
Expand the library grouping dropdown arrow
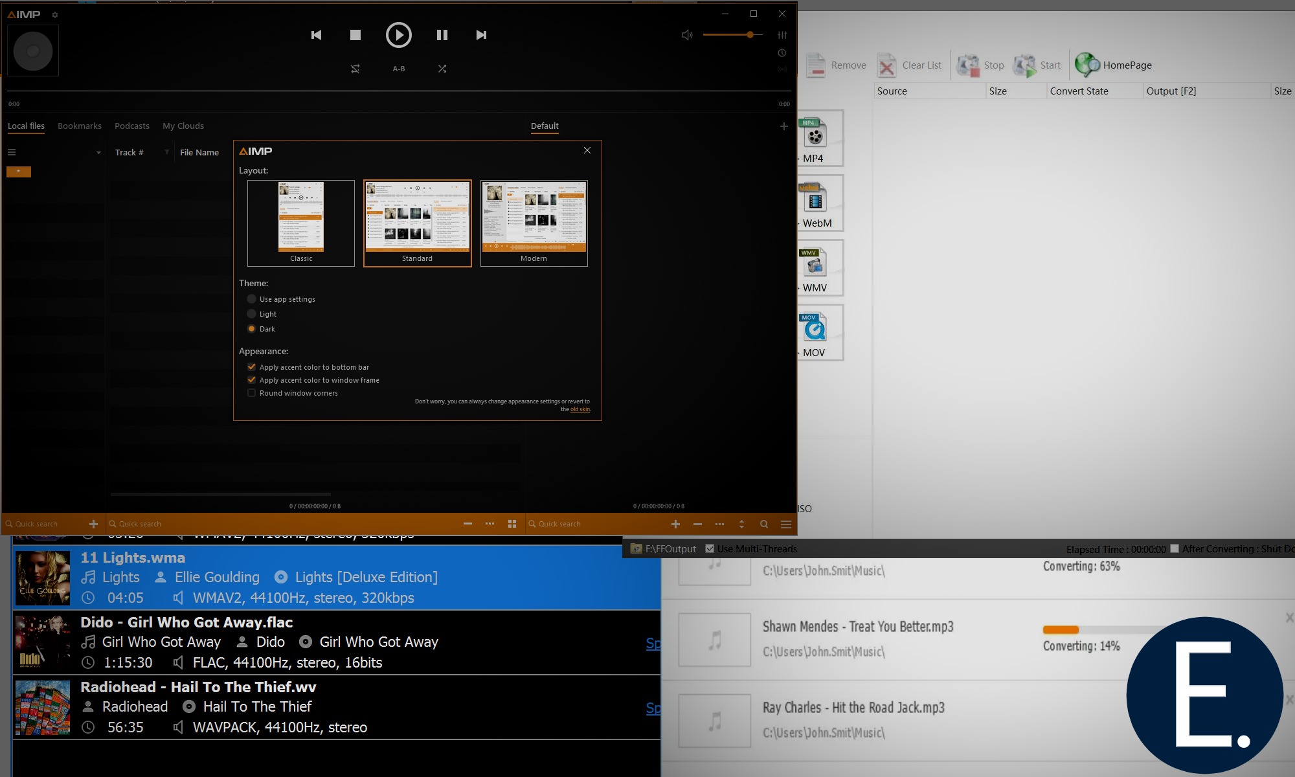pyautogui.click(x=98, y=153)
